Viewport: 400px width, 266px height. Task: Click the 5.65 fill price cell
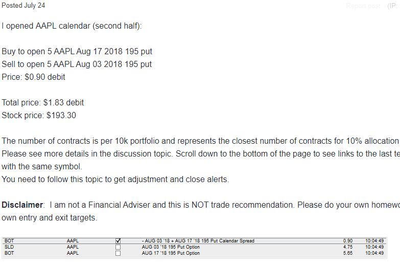(x=348, y=253)
